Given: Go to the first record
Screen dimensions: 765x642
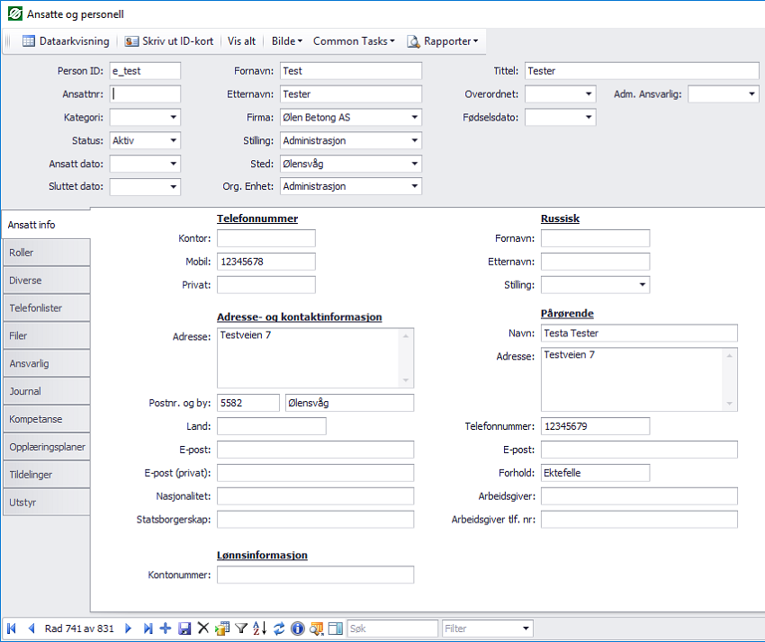Looking at the screenshot, I should [x=12, y=629].
